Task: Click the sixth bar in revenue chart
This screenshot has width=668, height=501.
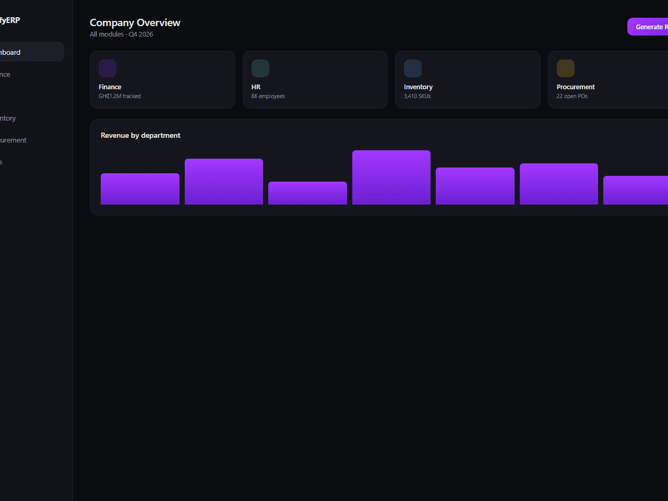Action: click(x=559, y=184)
